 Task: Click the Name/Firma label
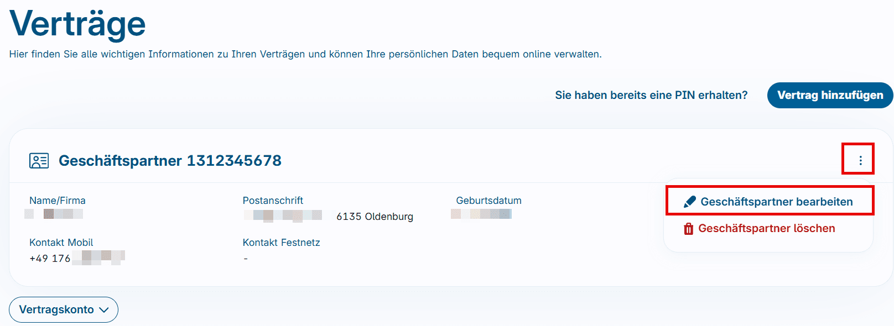point(58,201)
